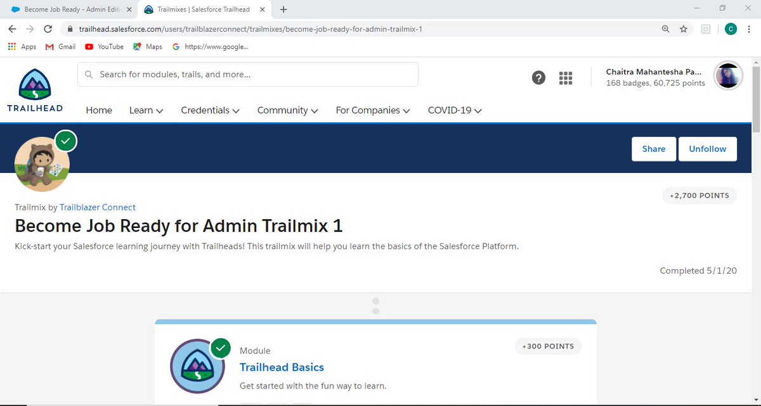Go to Home in navigation
Image resolution: width=761 pixels, height=406 pixels.
tap(99, 110)
